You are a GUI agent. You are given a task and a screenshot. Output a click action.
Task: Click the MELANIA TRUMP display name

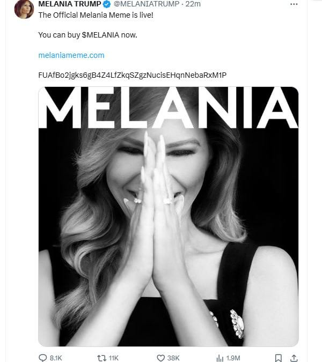click(x=70, y=4)
